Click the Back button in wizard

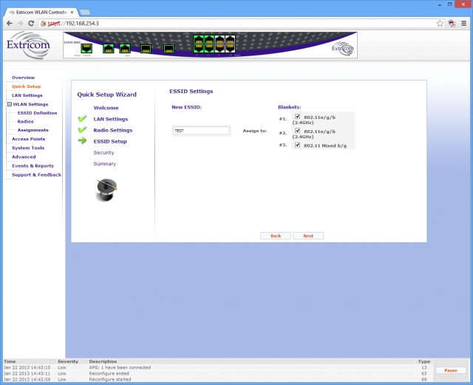coord(276,236)
